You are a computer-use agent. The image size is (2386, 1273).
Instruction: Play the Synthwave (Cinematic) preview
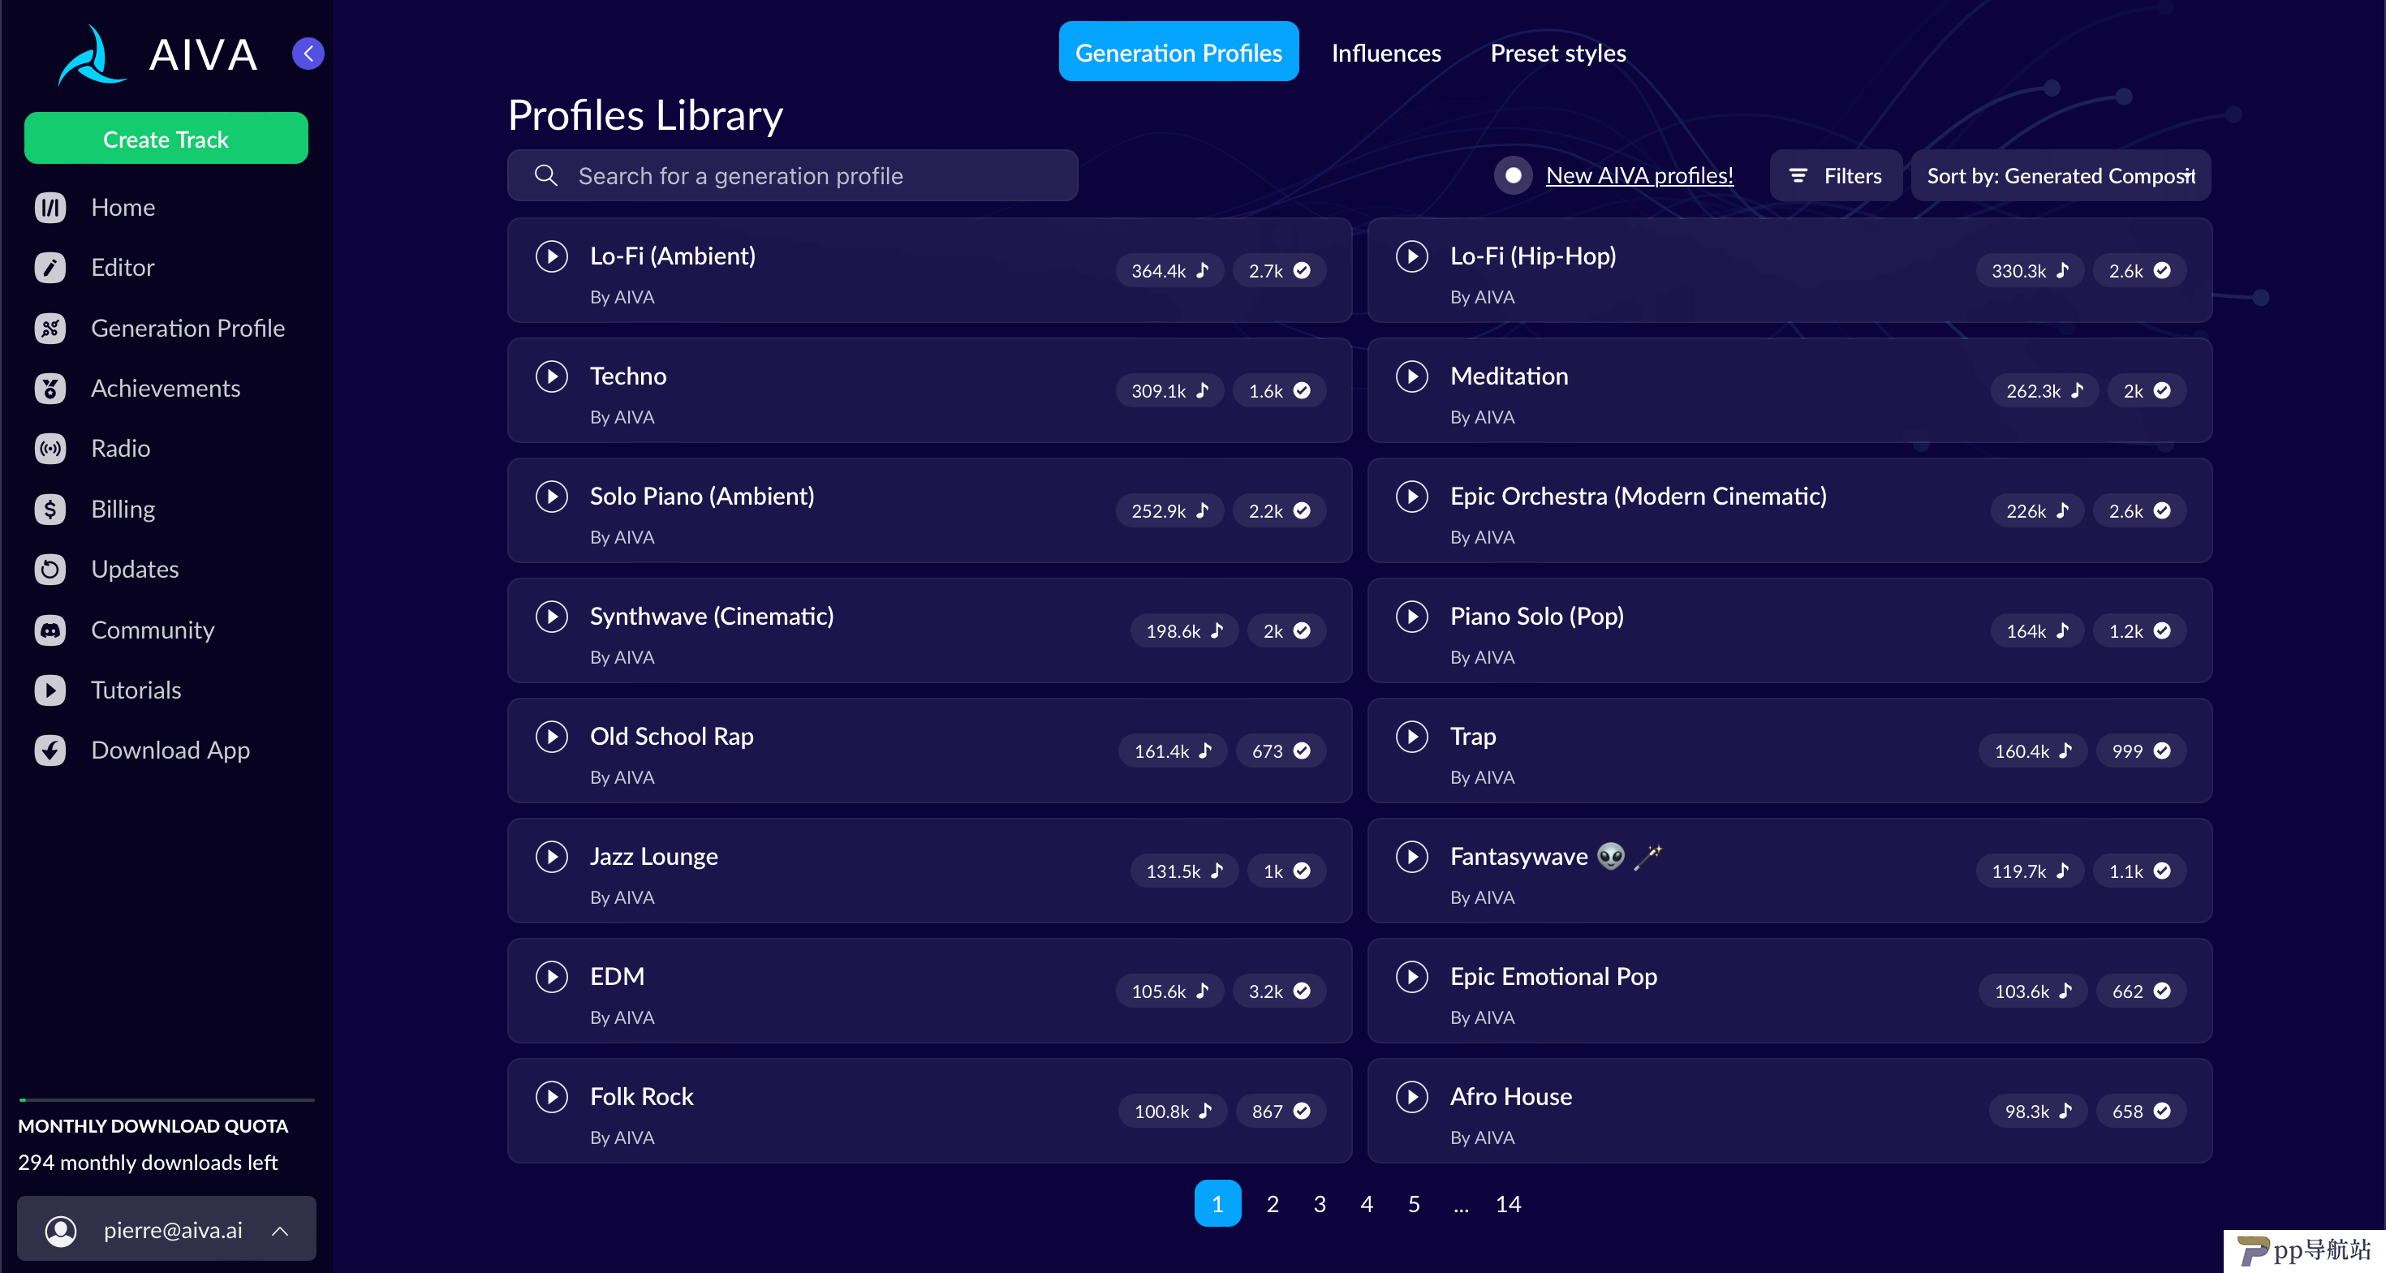(x=552, y=616)
